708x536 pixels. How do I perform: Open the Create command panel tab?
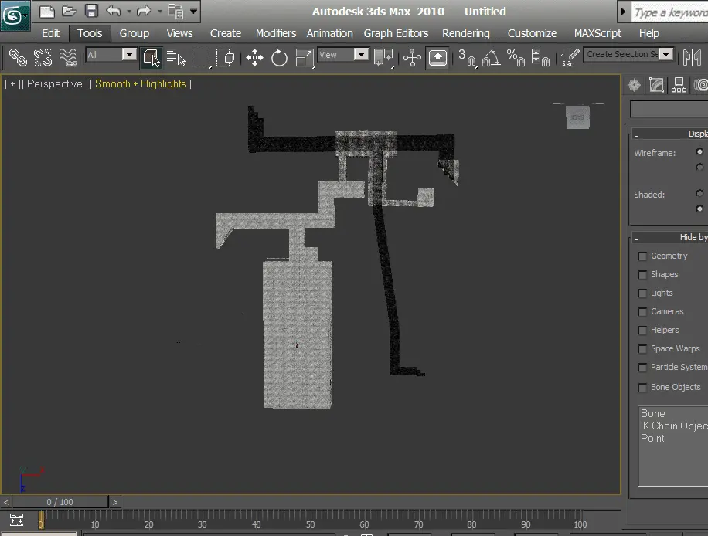[x=634, y=85]
